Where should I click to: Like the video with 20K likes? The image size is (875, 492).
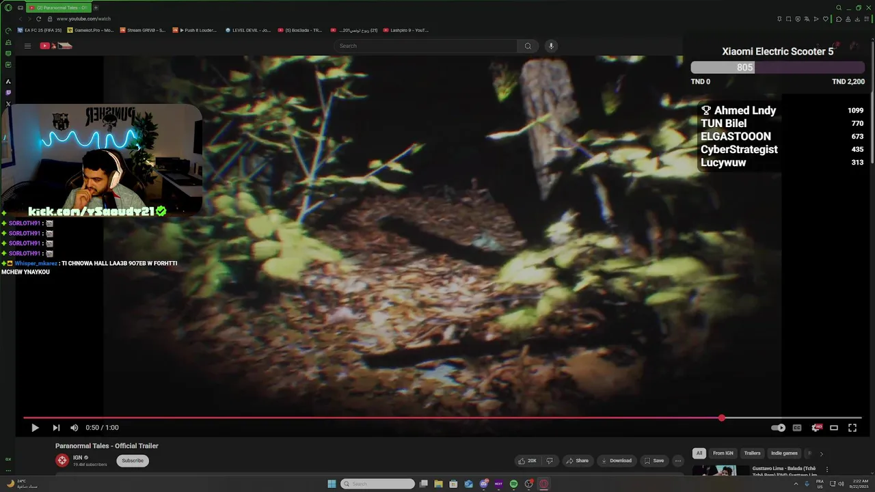[527, 461]
